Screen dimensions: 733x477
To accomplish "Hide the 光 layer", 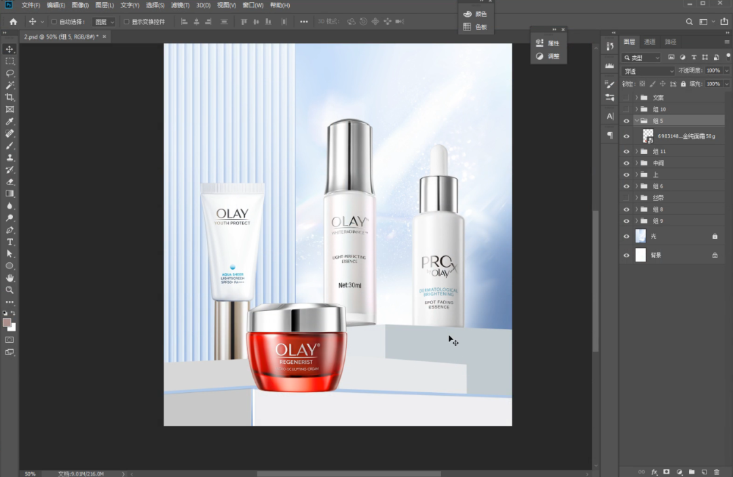I will click(626, 236).
